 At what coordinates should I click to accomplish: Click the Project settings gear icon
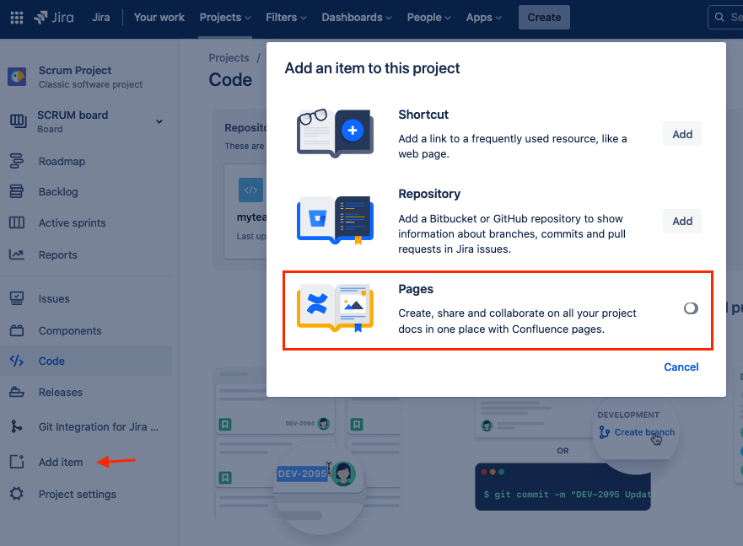pos(17,494)
